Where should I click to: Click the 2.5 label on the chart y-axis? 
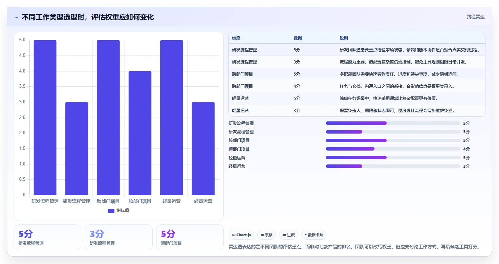click(x=22, y=118)
